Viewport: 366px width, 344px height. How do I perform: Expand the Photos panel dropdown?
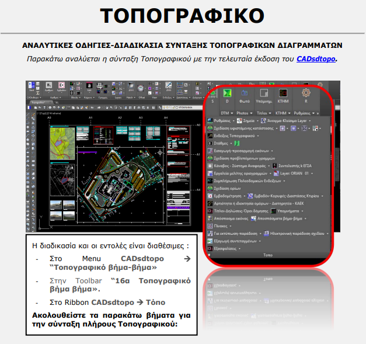pyautogui.click(x=251, y=113)
